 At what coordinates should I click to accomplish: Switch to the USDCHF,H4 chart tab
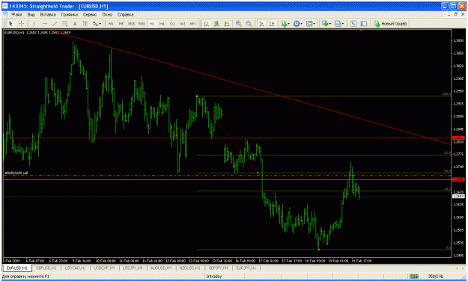[x=104, y=268]
